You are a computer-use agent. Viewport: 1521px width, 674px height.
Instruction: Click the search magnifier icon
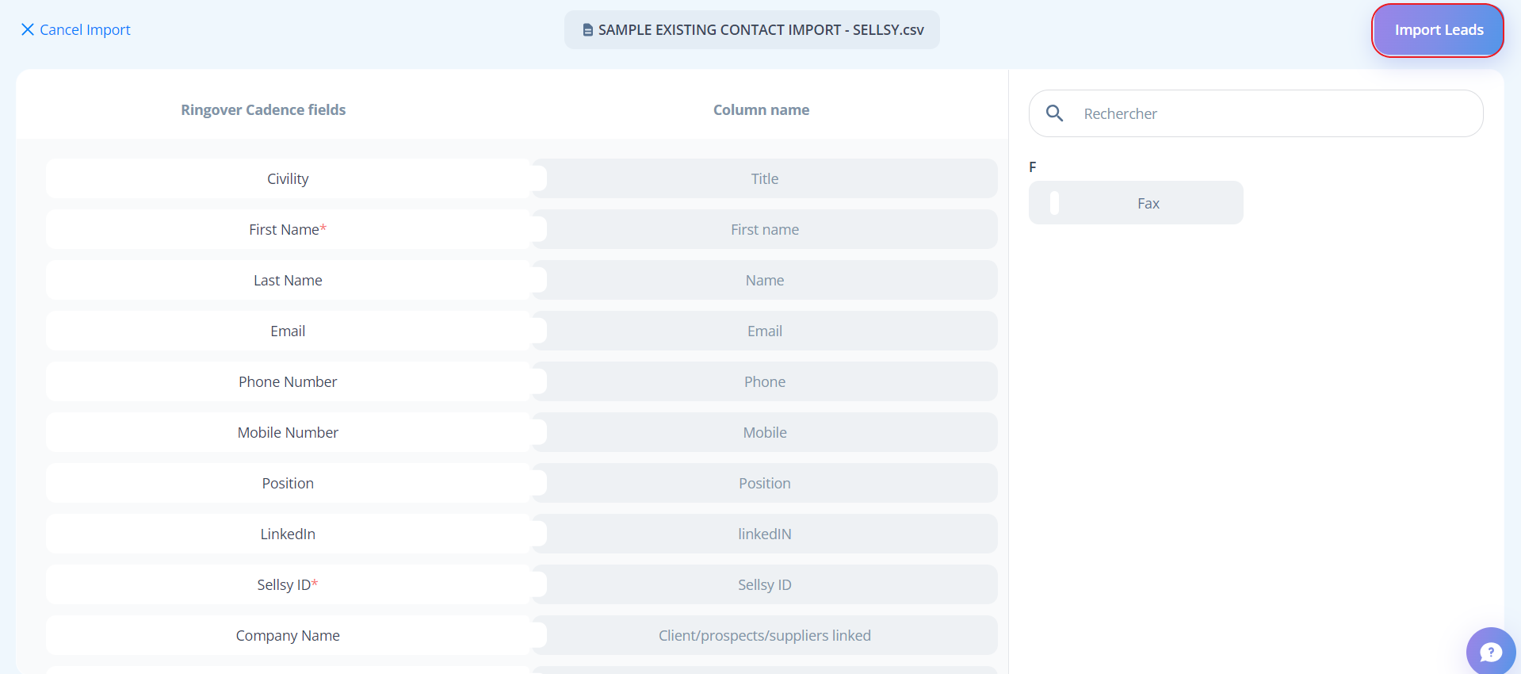tap(1054, 113)
